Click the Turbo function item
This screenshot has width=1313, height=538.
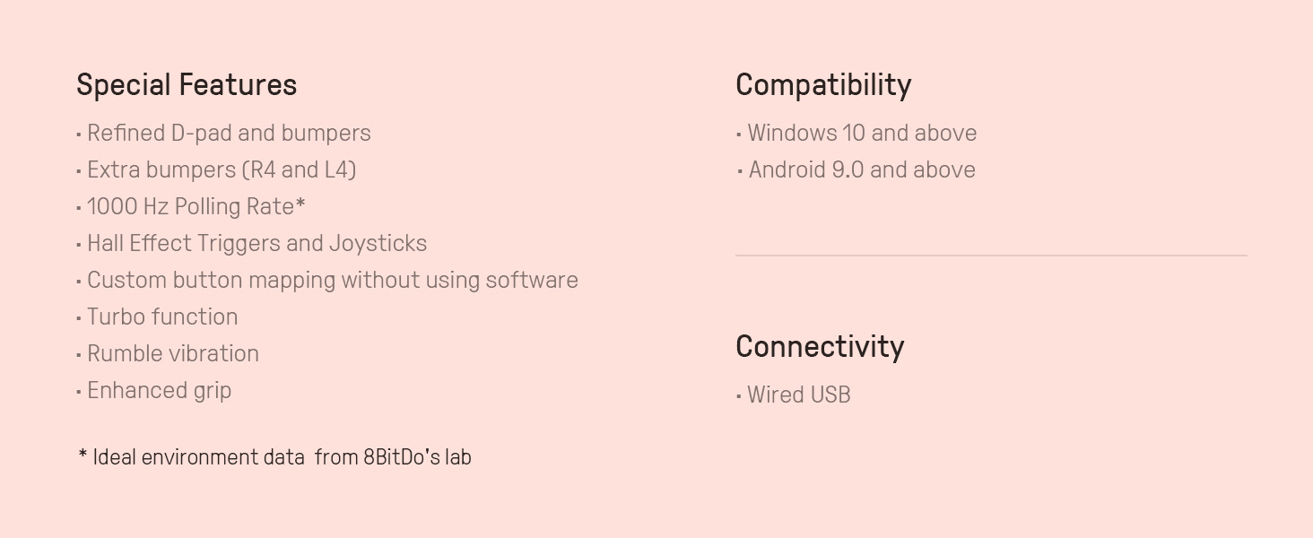coord(162,317)
